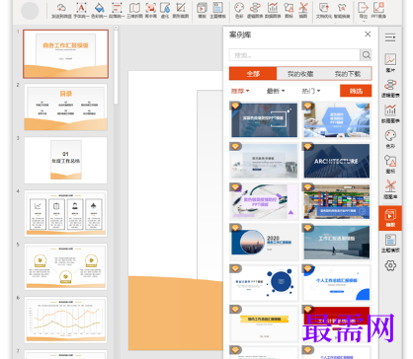Switch to the 我的收藏 tab
413x359 pixels.
[300, 74]
